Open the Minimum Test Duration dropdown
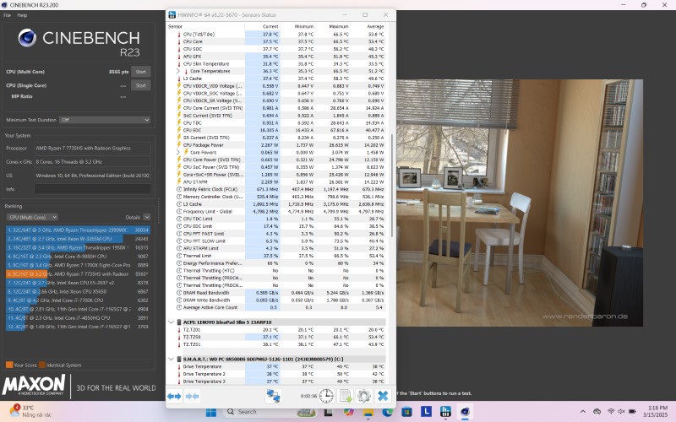Image resolution: width=676 pixels, height=422 pixels. 105,120
